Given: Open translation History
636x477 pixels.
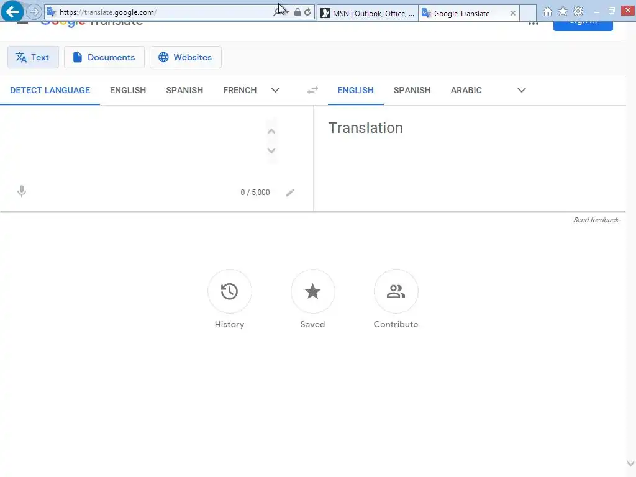Looking at the screenshot, I should [x=230, y=291].
